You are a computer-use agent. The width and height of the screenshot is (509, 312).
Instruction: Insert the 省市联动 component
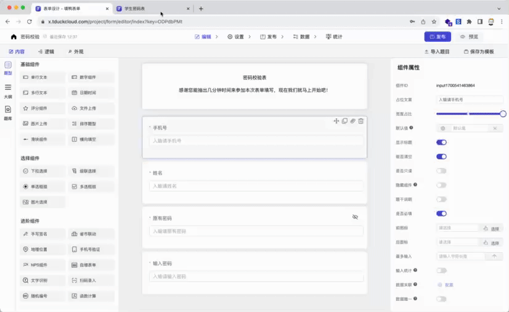[x=91, y=234]
